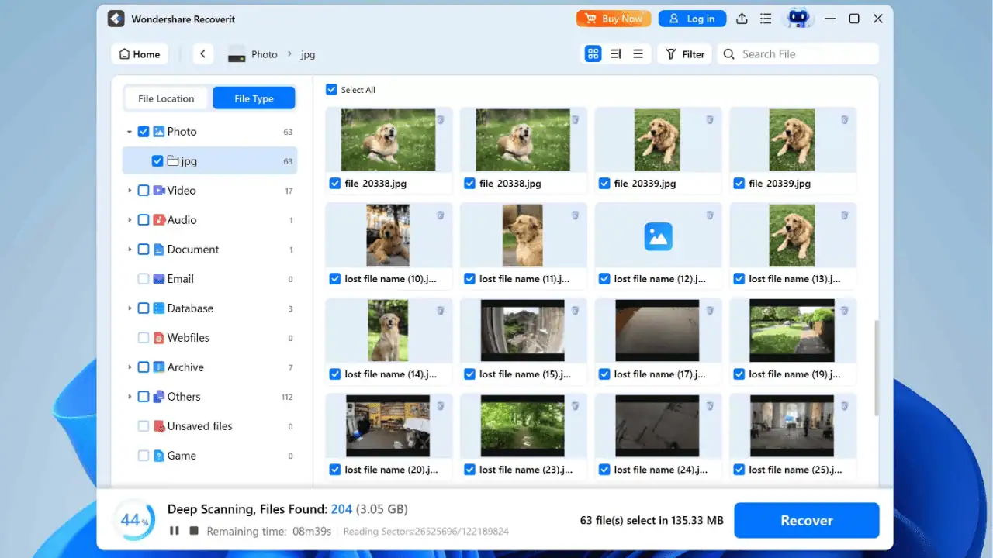Expand the Archive tree node
This screenshot has width=993, height=558.
(130, 367)
